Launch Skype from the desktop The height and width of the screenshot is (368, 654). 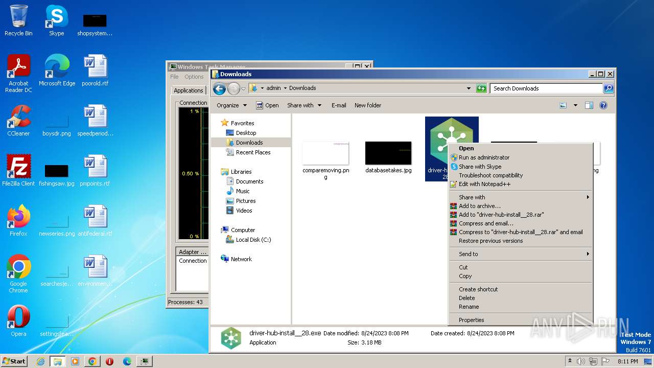pos(56,20)
